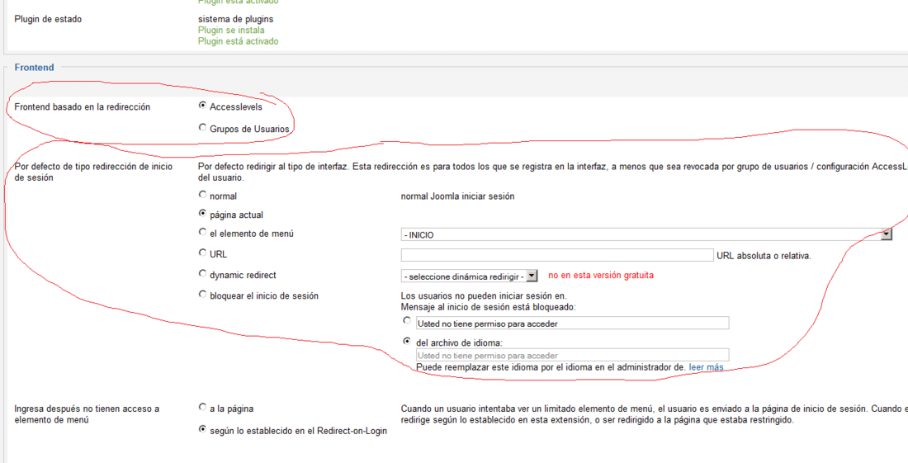Click the Plugin de estado label
Image resolution: width=908 pixels, height=463 pixels.
[48, 19]
